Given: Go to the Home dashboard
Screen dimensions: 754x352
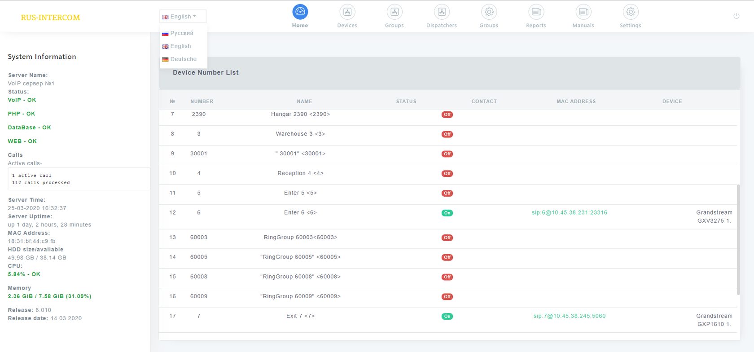Looking at the screenshot, I should 300,16.
